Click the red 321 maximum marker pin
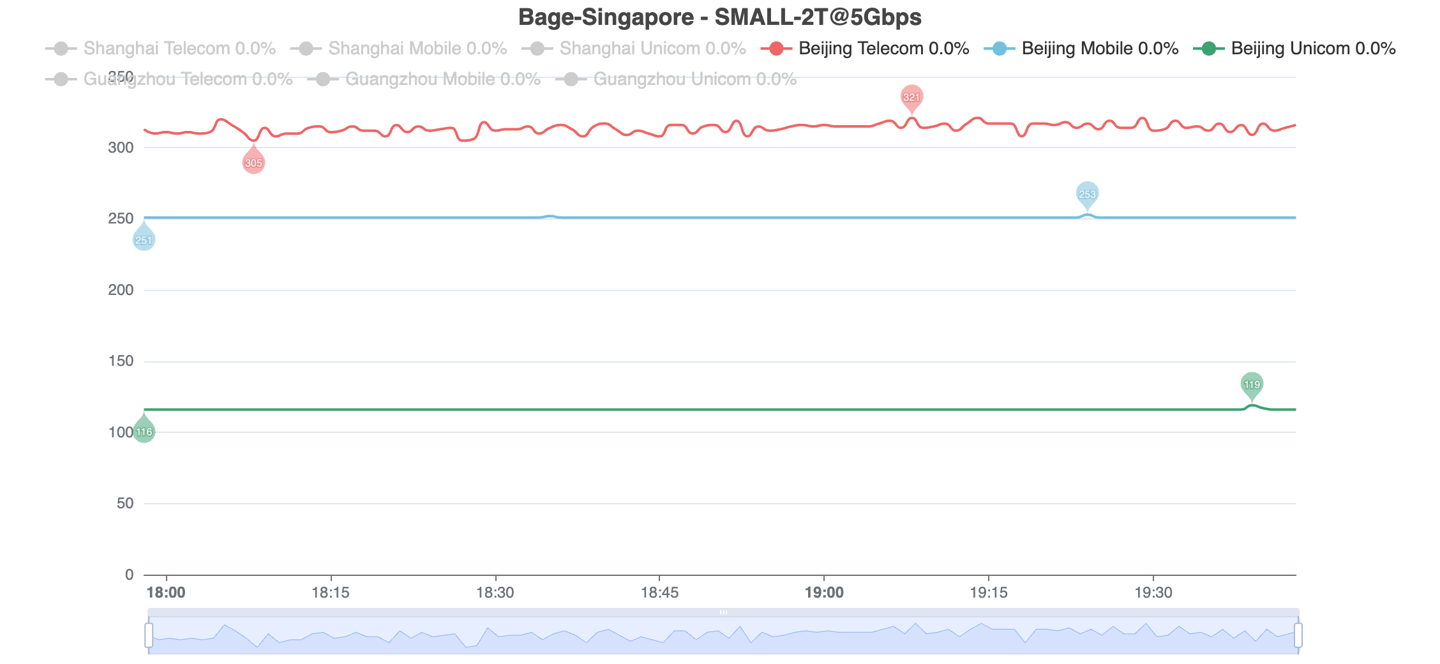1440x664 pixels. pos(911,97)
